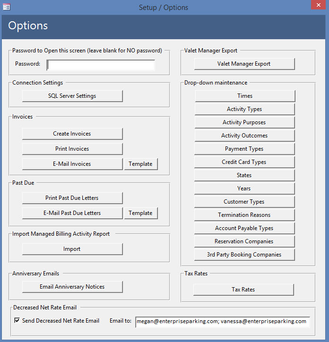Click the Print Invoices button
329x342 pixels.
coord(72,149)
